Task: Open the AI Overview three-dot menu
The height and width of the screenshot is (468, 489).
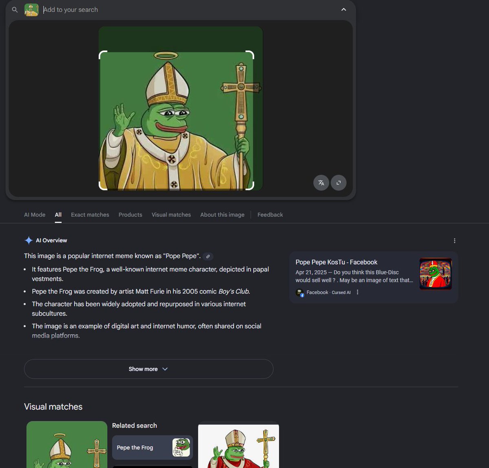Action: tap(454, 241)
